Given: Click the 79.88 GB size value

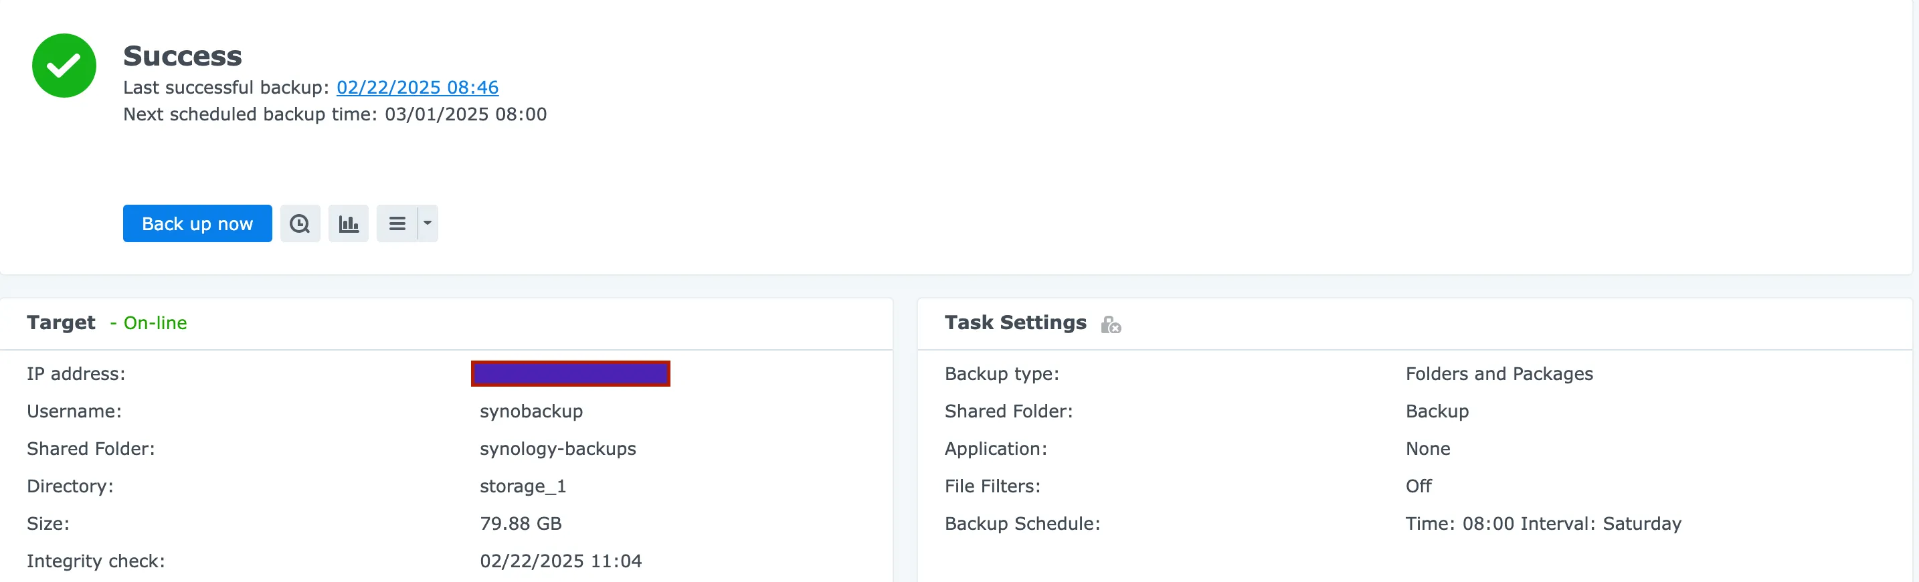Looking at the screenshot, I should tap(521, 523).
